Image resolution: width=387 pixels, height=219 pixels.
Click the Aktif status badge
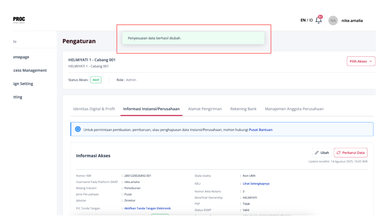(x=96, y=80)
